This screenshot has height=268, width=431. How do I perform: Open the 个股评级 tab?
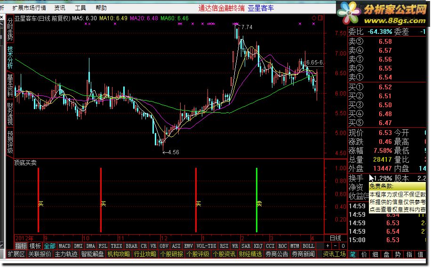pyautogui.click(x=198, y=254)
